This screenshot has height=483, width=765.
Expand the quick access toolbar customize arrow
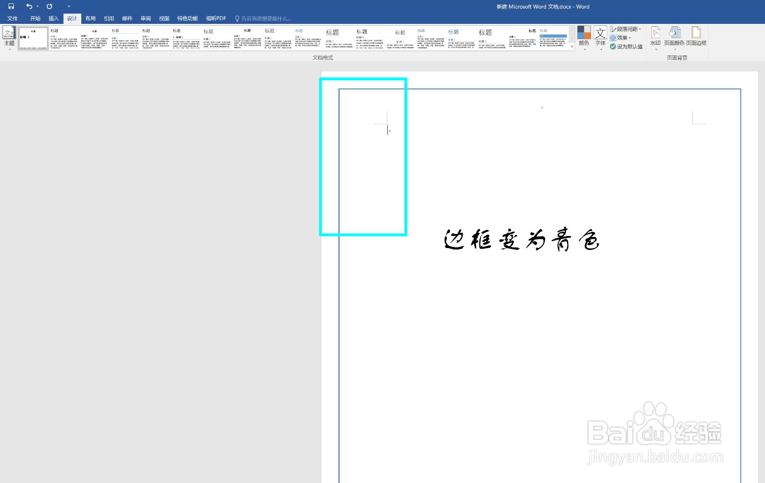click(68, 6)
